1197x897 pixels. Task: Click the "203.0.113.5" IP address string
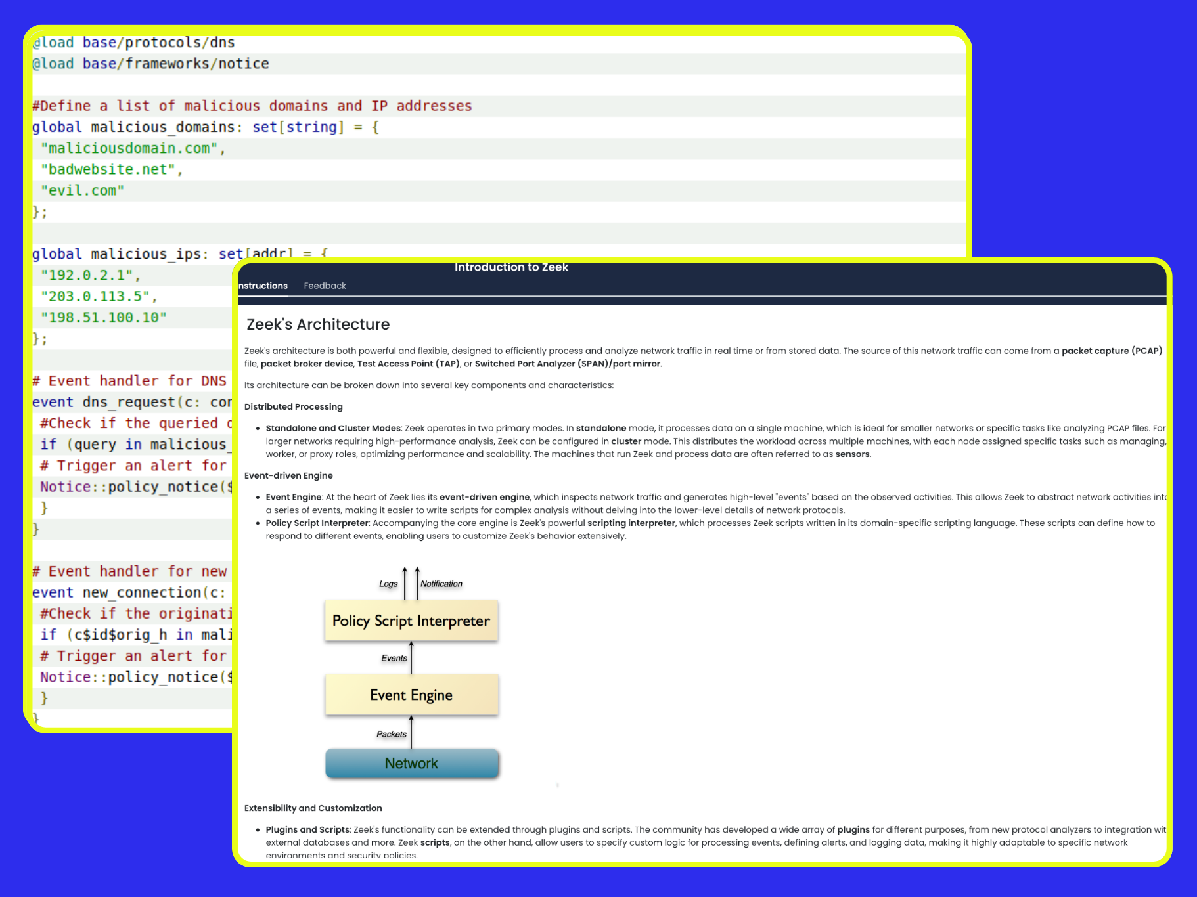(95, 296)
